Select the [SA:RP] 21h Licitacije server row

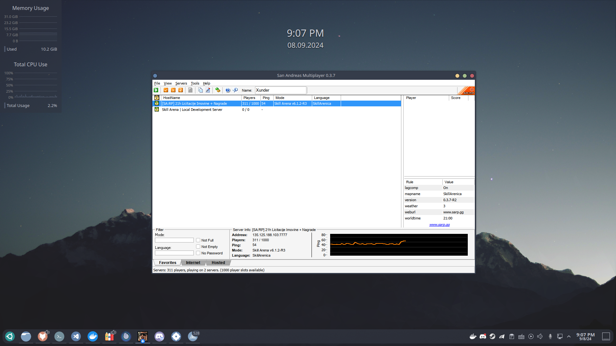point(277,103)
